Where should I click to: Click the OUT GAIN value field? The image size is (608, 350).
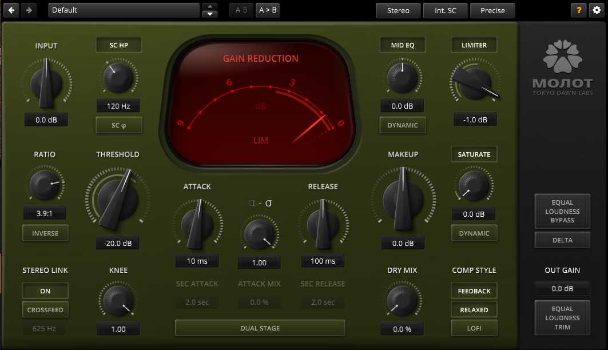pyautogui.click(x=562, y=288)
